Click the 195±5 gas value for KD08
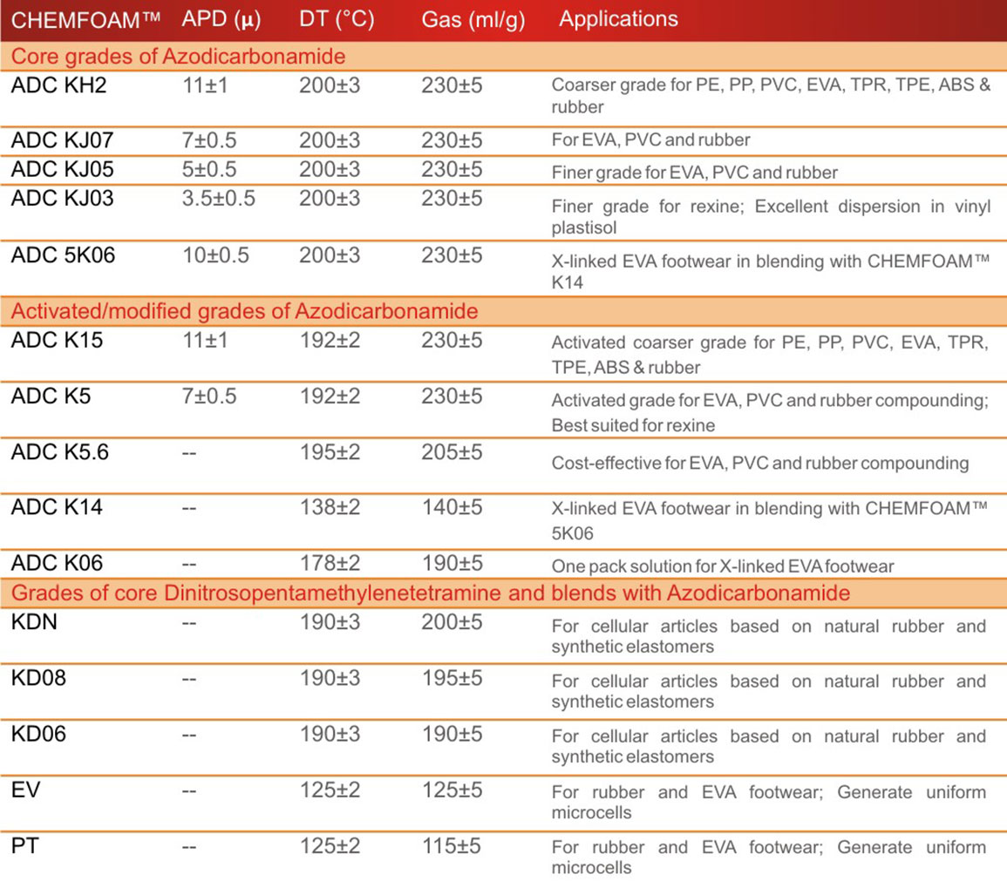 coord(452,678)
